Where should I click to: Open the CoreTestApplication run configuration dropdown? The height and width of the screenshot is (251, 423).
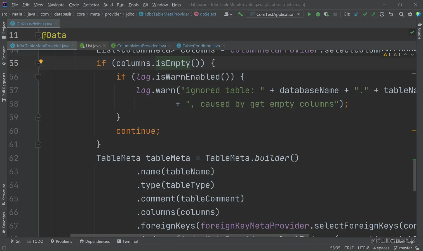[x=275, y=14]
